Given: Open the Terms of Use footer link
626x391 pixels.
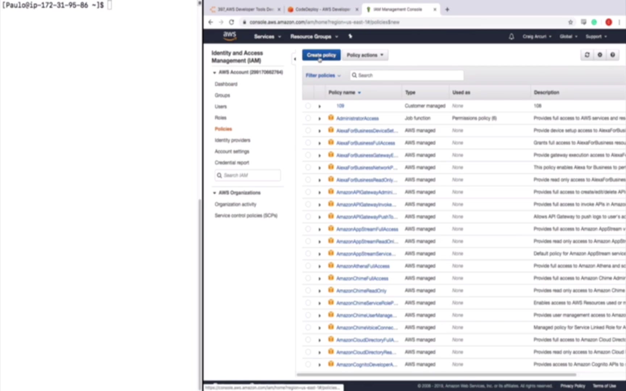Looking at the screenshot, I should [x=604, y=386].
